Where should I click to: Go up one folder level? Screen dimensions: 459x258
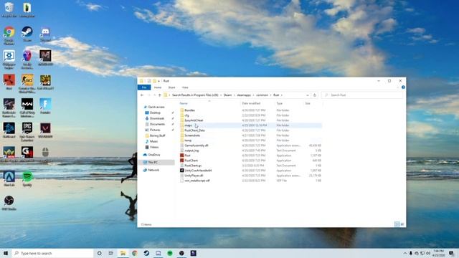coord(159,95)
